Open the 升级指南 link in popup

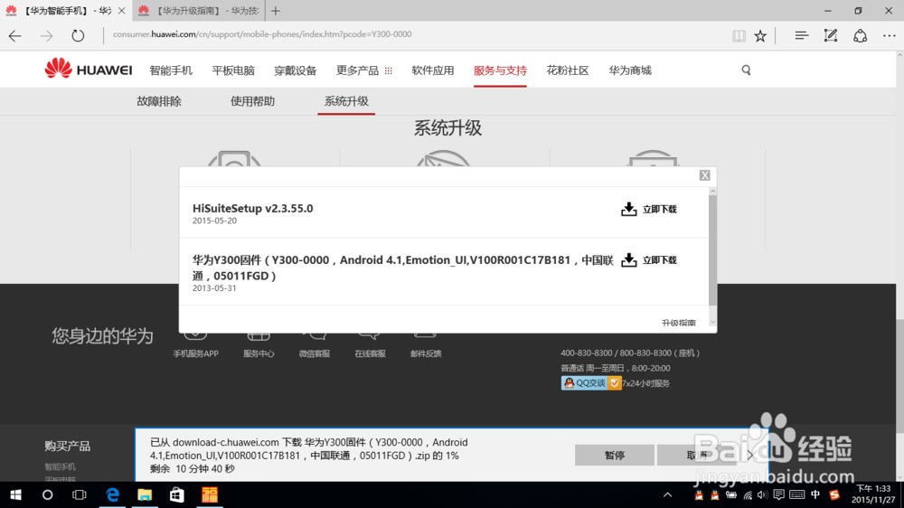(679, 323)
